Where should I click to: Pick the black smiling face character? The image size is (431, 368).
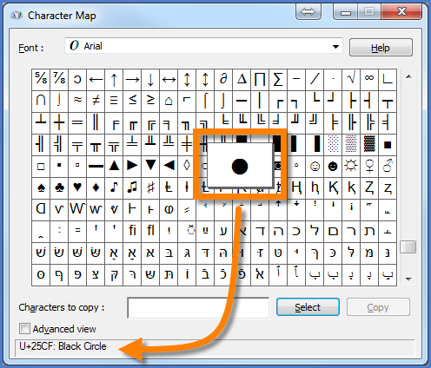[333, 166]
